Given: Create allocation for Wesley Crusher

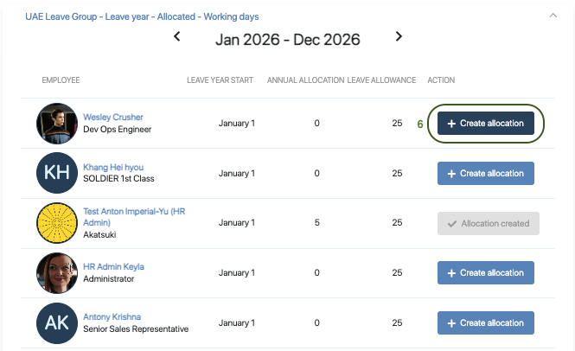Looking at the screenshot, I should [485, 124].
